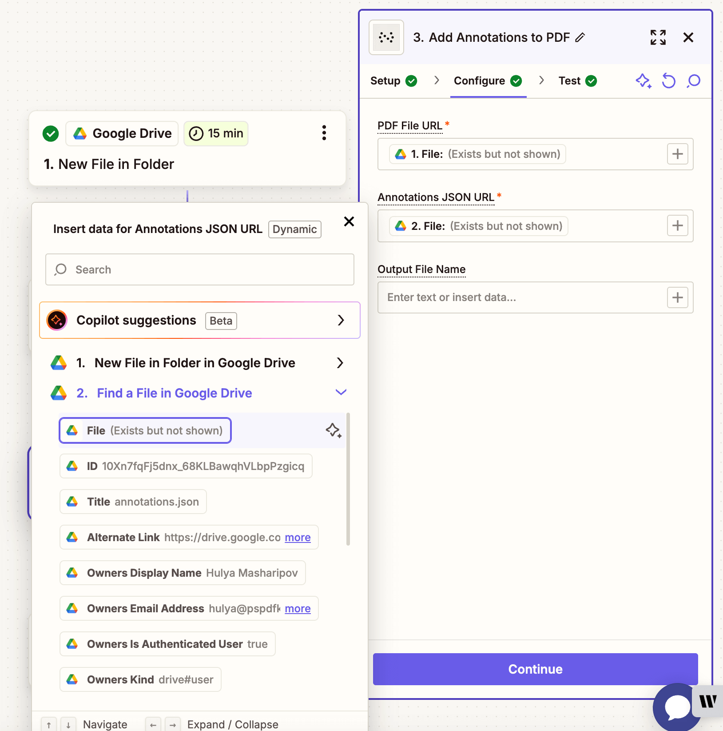Click the AI sparkle icon in the tab bar
Screen dimensions: 723x731
(643, 81)
